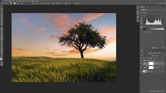
Task: Open the Window menu
Action: pyautogui.click(x=33, y=1)
